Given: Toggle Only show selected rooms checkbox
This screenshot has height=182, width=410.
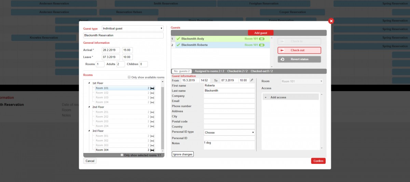Looking at the screenshot, I should pos(122,155).
